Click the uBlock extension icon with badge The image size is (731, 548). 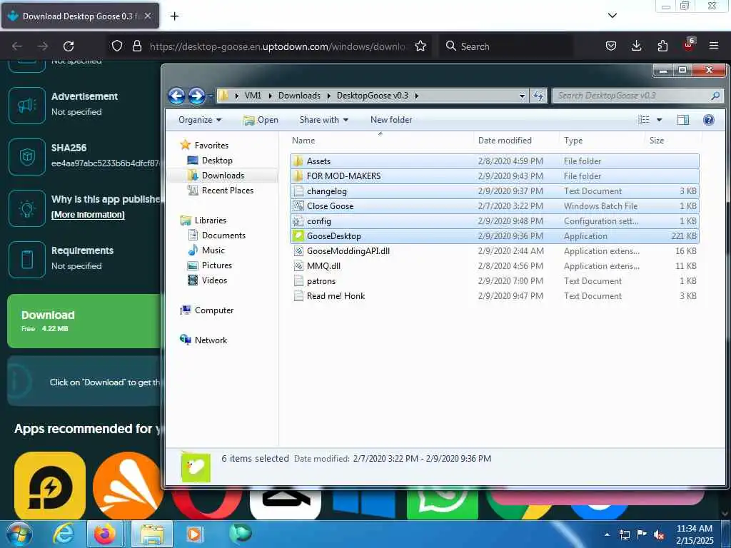[689, 45]
